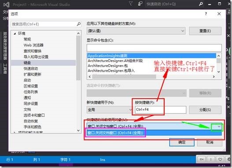Image resolution: width=232 pixels, height=168 pixels.
Task: Click the send feedback icon
Action: click(140, 4)
